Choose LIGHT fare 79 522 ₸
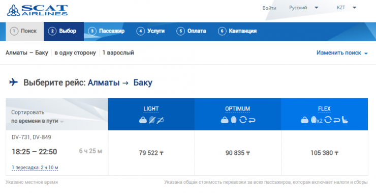The image size is (376, 193). click(x=151, y=153)
